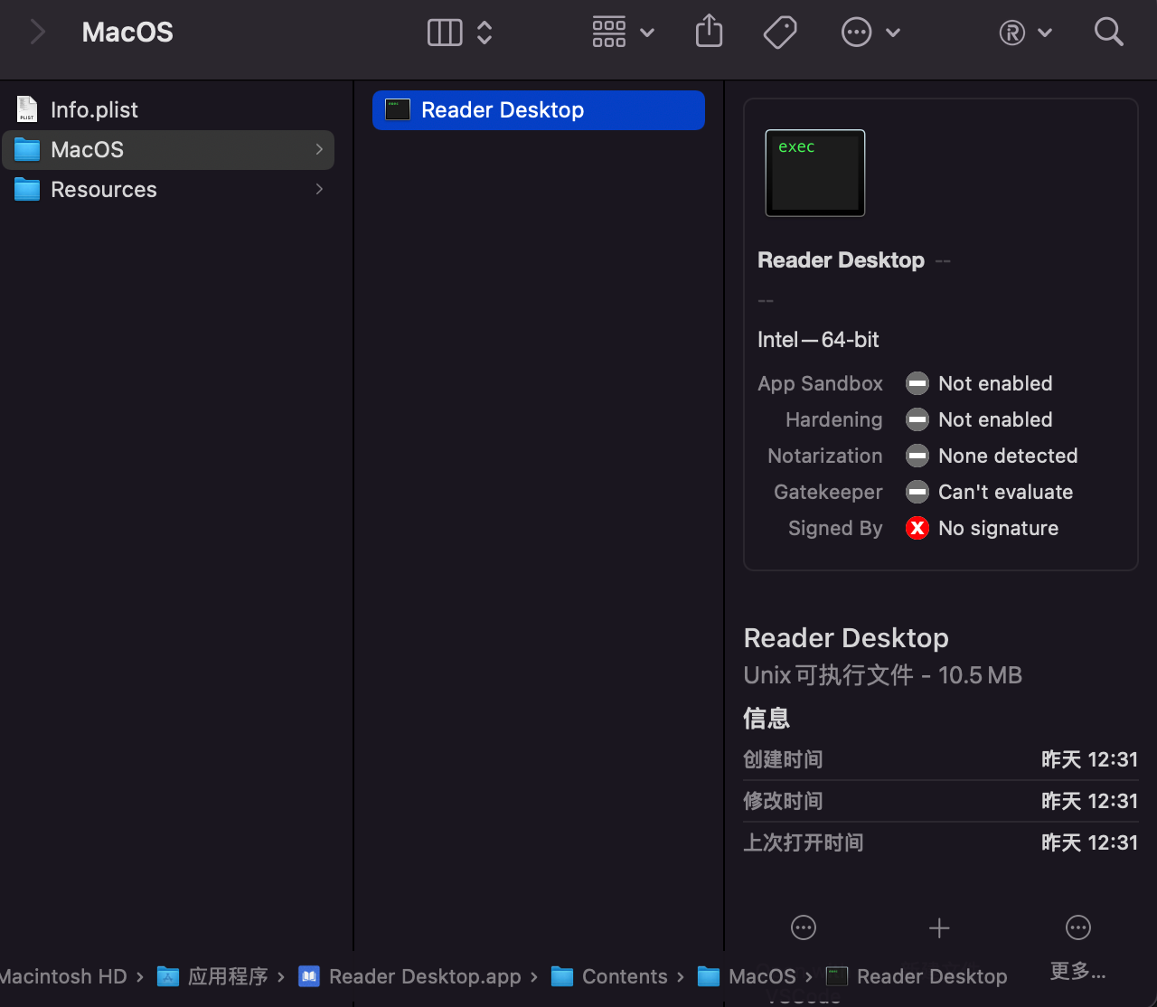Navigate to Contents in the path bar
Image resolution: width=1157 pixels, height=1007 pixels.
(625, 976)
